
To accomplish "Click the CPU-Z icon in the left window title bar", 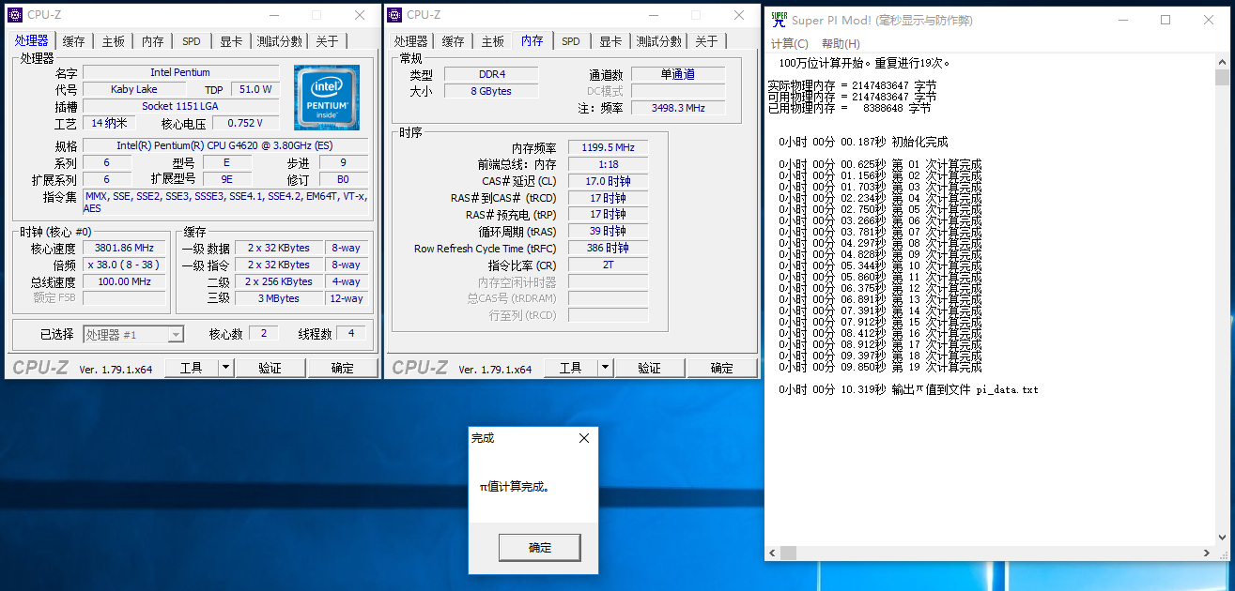I will [x=13, y=14].
